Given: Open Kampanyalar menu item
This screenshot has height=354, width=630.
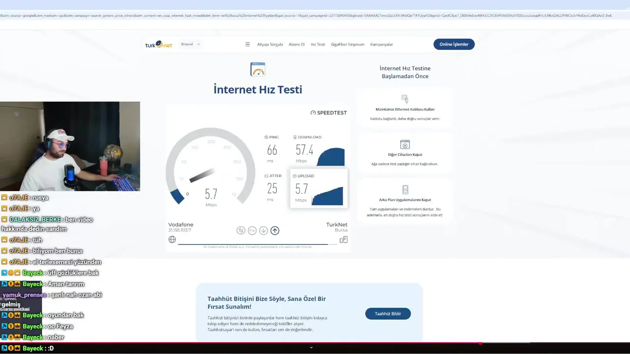Looking at the screenshot, I should tap(381, 44).
